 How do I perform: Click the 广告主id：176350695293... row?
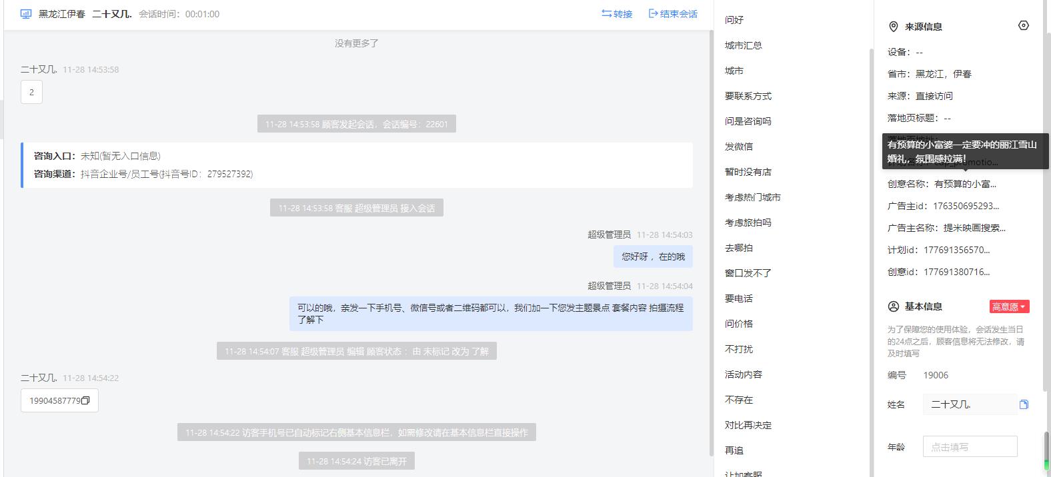(944, 206)
